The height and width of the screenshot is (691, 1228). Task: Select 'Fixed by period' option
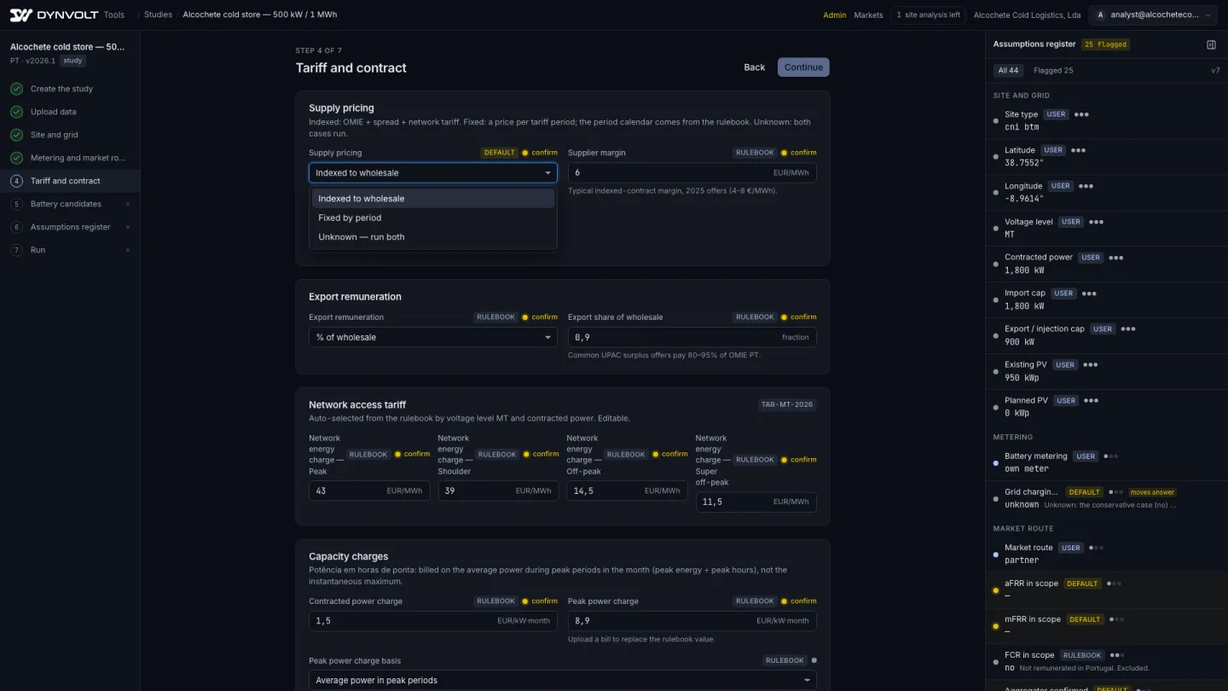pyautogui.click(x=433, y=218)
